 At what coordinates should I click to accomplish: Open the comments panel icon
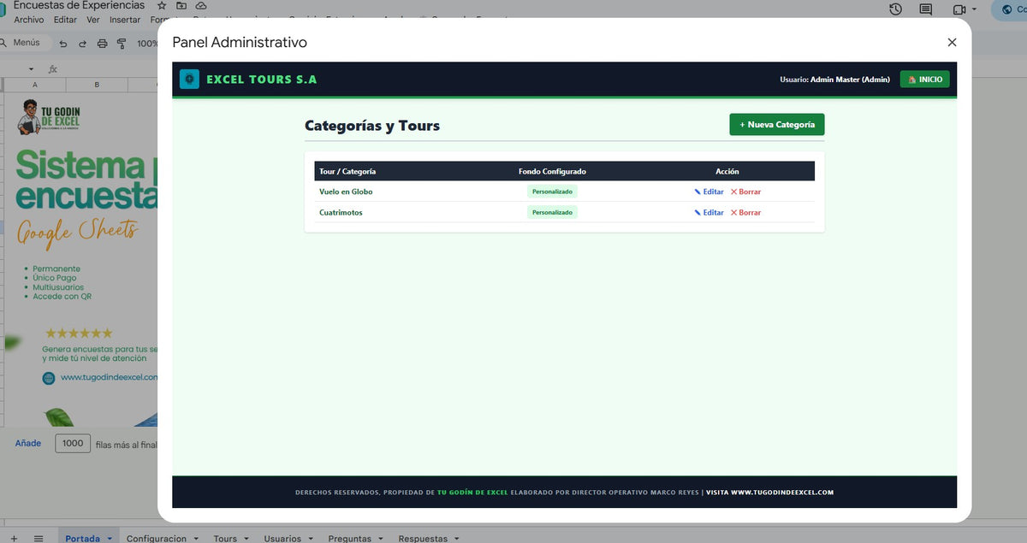click(925, 9)
